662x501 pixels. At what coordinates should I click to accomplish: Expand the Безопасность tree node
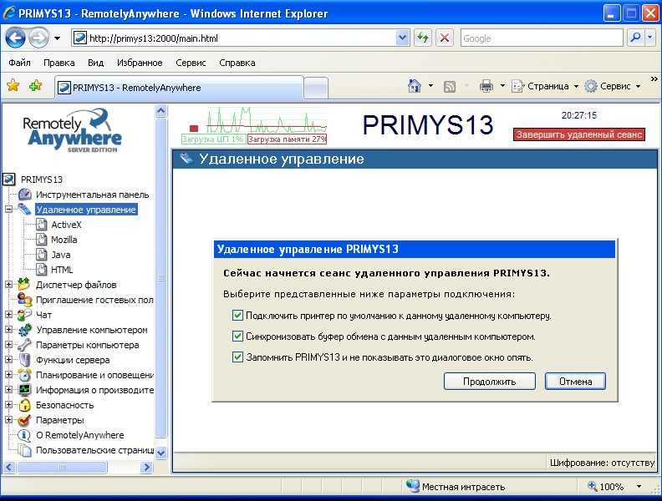pos(8,404)
